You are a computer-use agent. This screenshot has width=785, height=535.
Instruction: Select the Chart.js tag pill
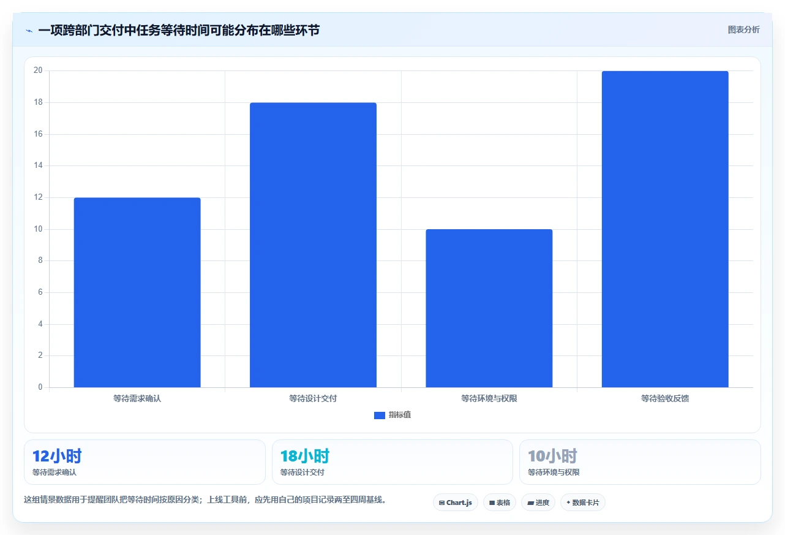456,503
